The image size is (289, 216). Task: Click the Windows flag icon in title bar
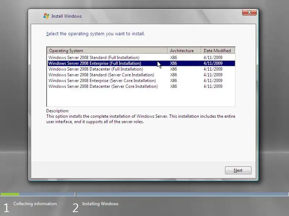point(46,16)
